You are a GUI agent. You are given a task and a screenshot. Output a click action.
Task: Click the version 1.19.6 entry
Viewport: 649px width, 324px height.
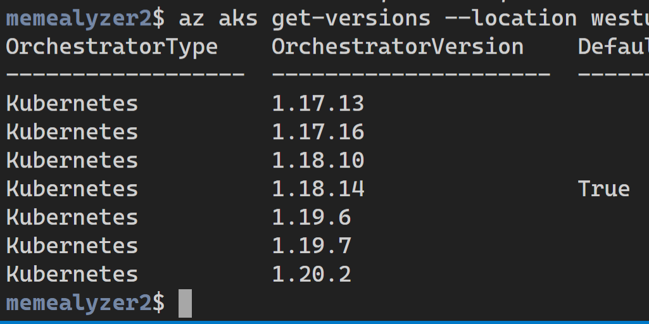(x=312, y=218)
